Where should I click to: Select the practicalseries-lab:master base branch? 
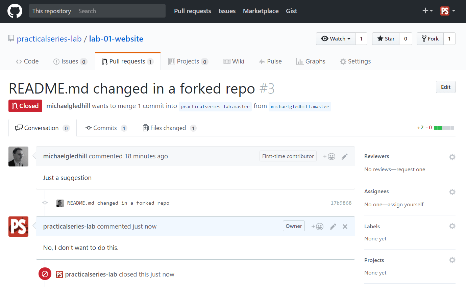215,106
